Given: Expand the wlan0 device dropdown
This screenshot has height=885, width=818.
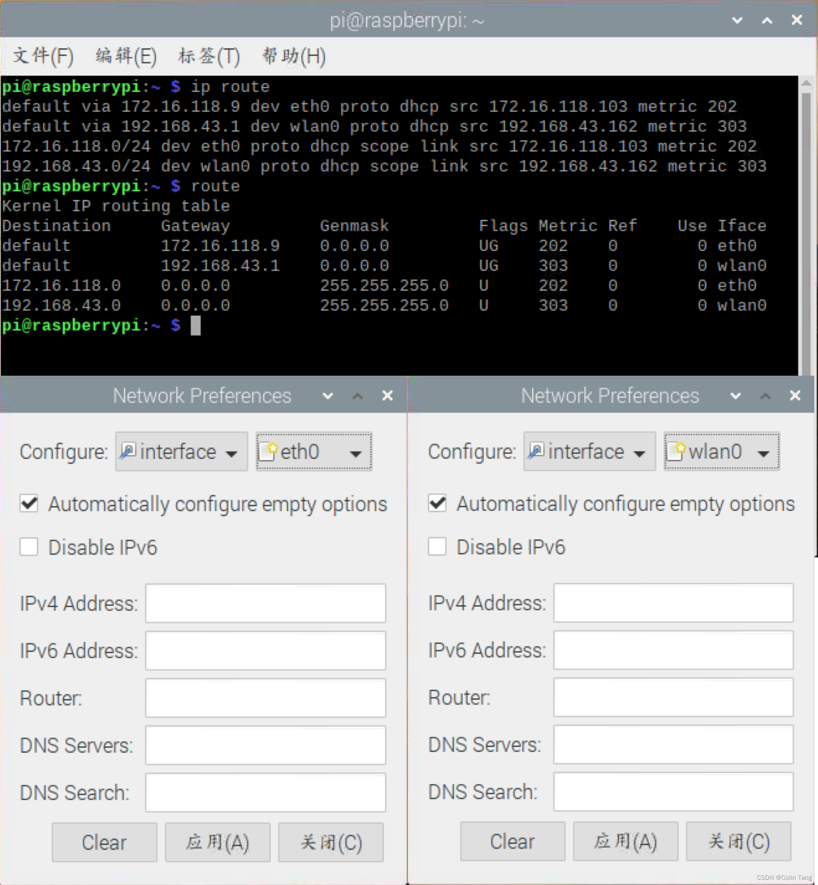Looking at the screenshot, I should pos(721,452).
